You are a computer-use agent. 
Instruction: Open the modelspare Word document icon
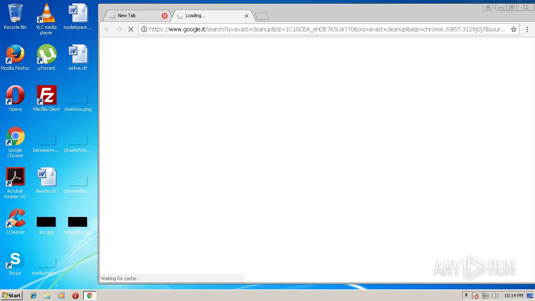pyautogui.click(x=77, y=17)
